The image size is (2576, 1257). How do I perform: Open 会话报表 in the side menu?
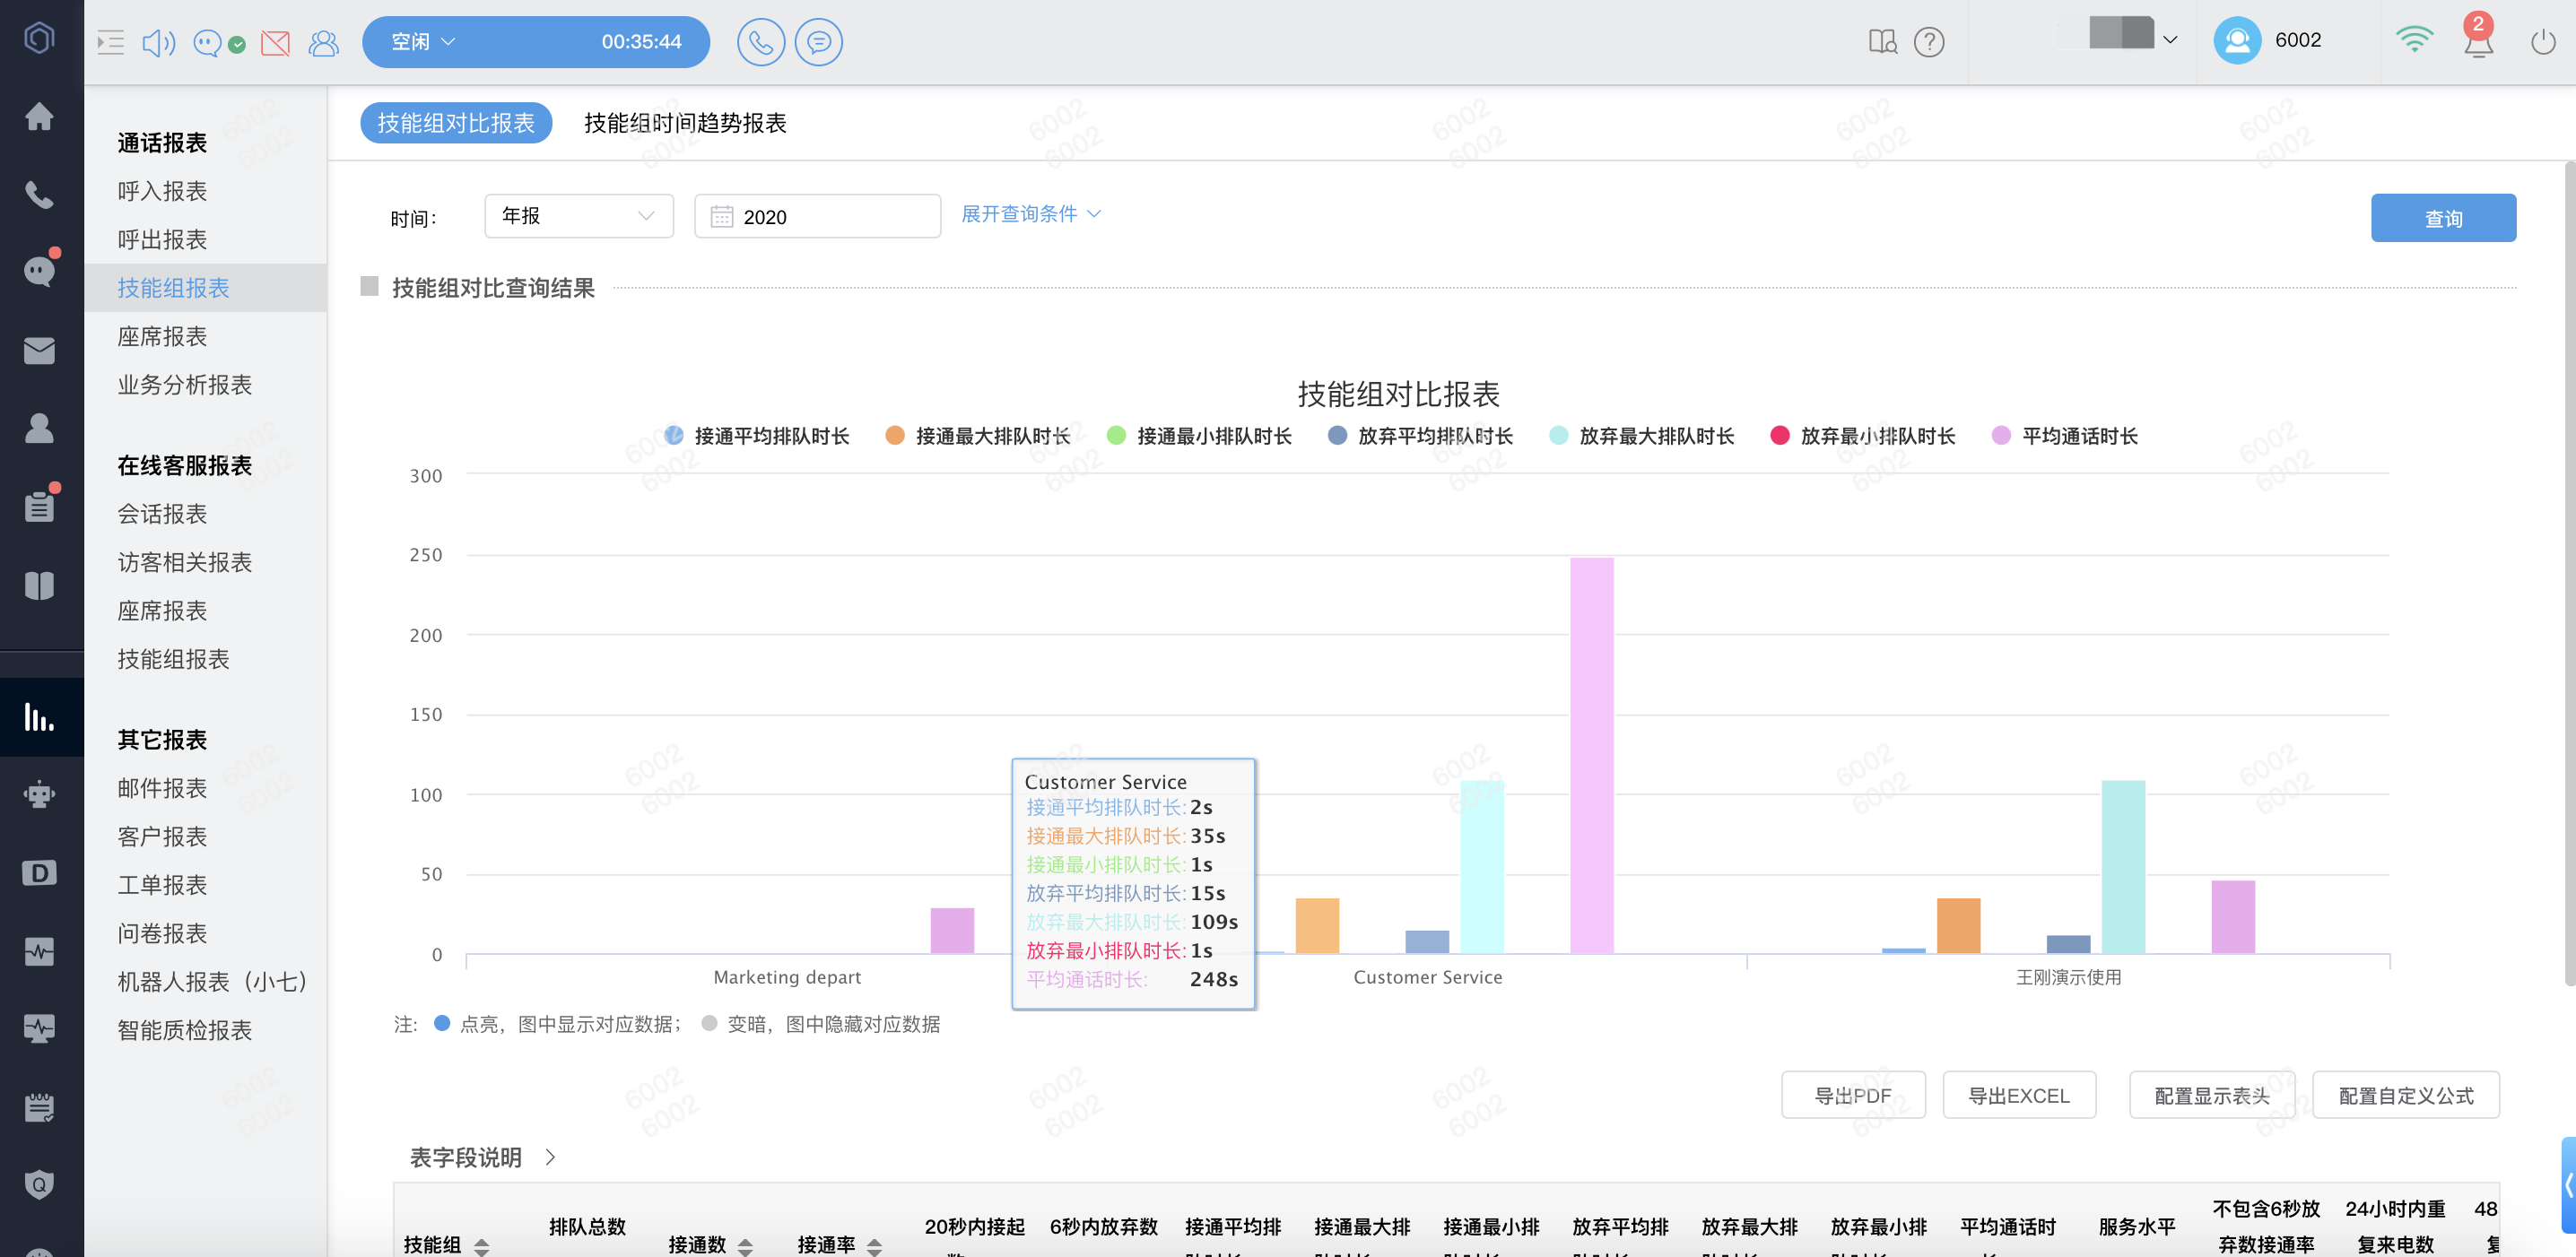pyautogui.click(x=162, y=514)
